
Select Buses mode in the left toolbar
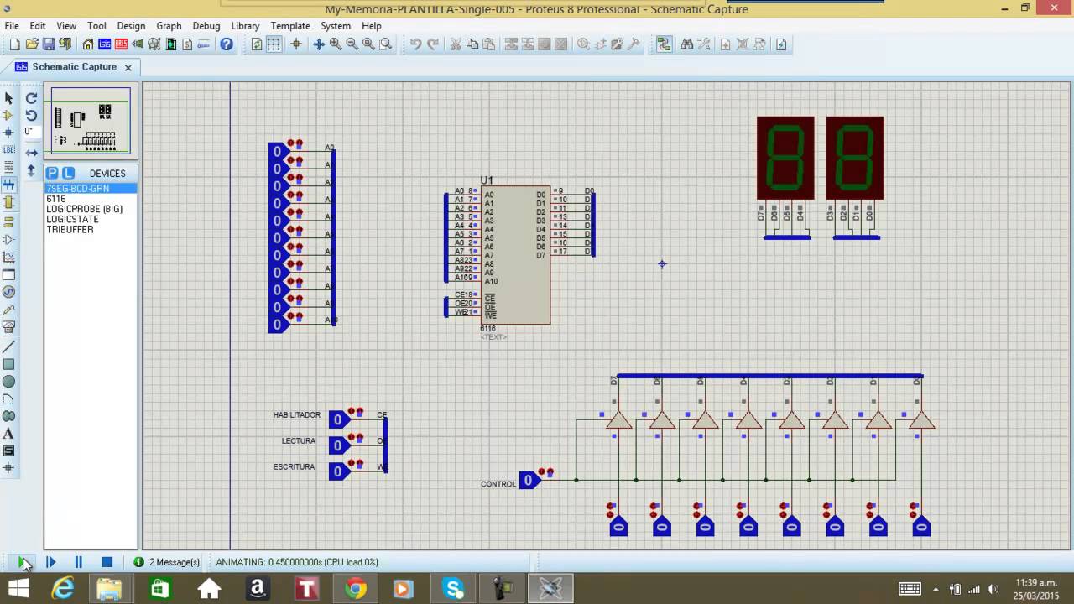[x=8, y=184]
